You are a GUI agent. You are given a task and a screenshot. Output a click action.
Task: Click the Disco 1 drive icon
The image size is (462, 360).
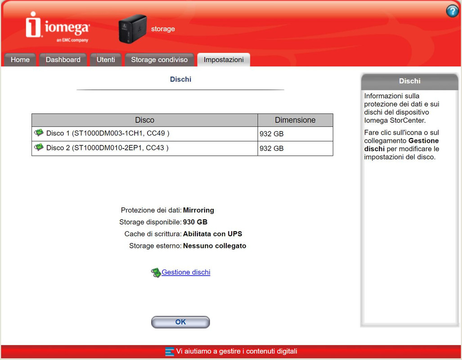click(39, 133)
